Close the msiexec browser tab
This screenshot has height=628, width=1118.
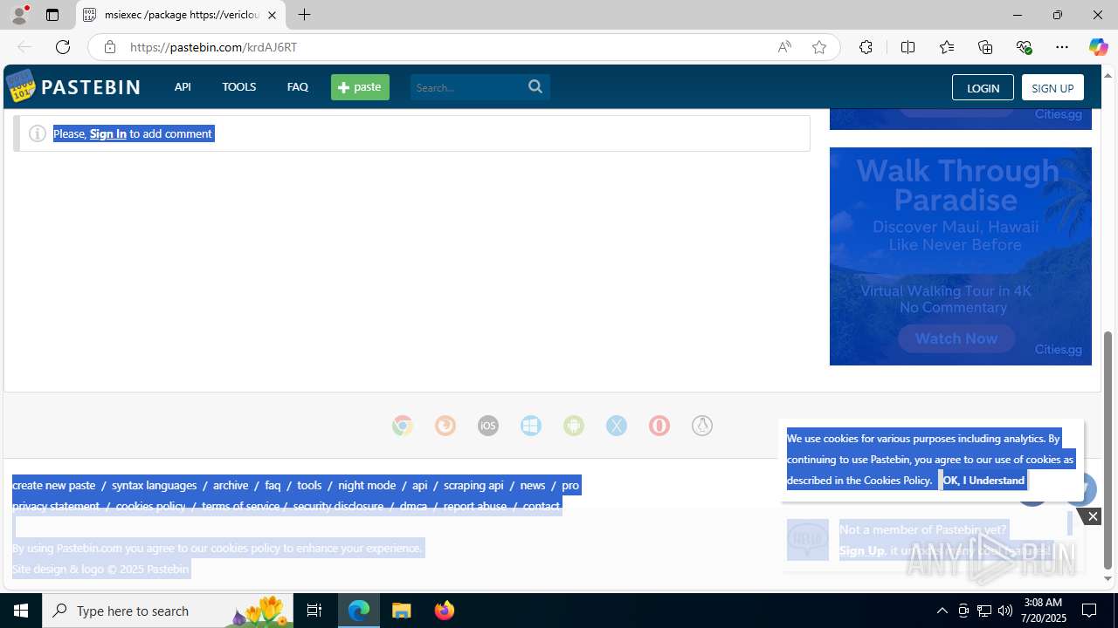[x=272, y=15]
